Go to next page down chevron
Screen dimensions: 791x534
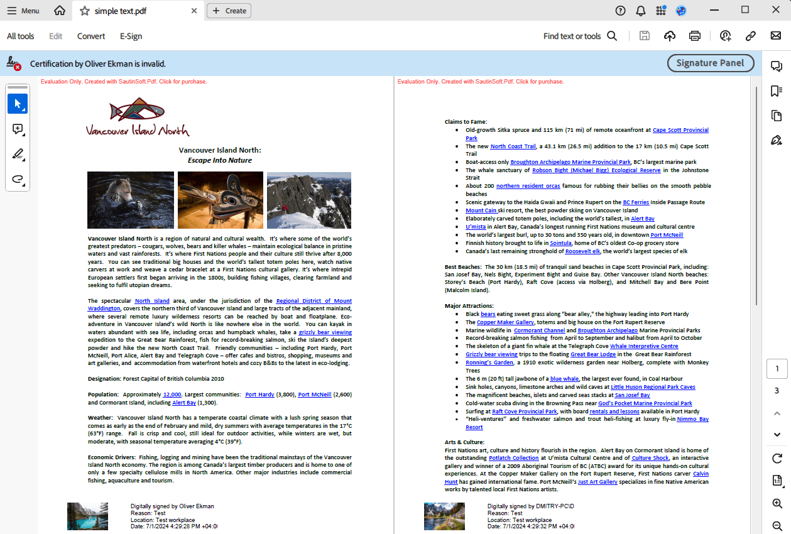[x=777, y=435]
